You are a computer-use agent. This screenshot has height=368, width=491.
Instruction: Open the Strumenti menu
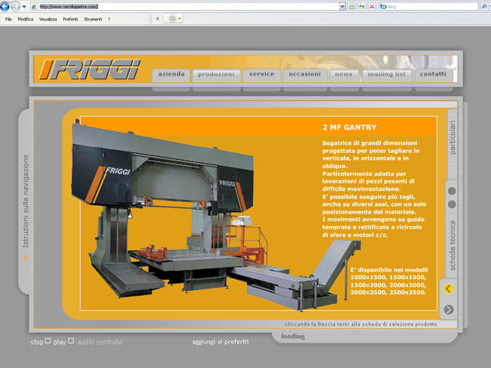[x=93, y=19]
